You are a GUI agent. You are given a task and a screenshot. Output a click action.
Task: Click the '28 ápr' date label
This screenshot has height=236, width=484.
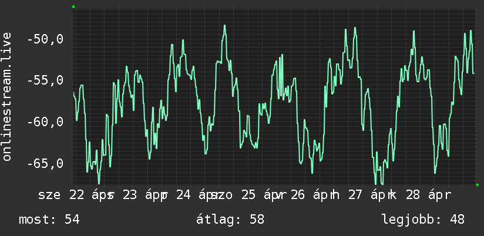point(429,195)
